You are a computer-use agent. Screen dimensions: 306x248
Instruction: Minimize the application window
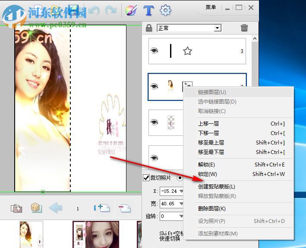pyautogui.click(x=227, y=8)
